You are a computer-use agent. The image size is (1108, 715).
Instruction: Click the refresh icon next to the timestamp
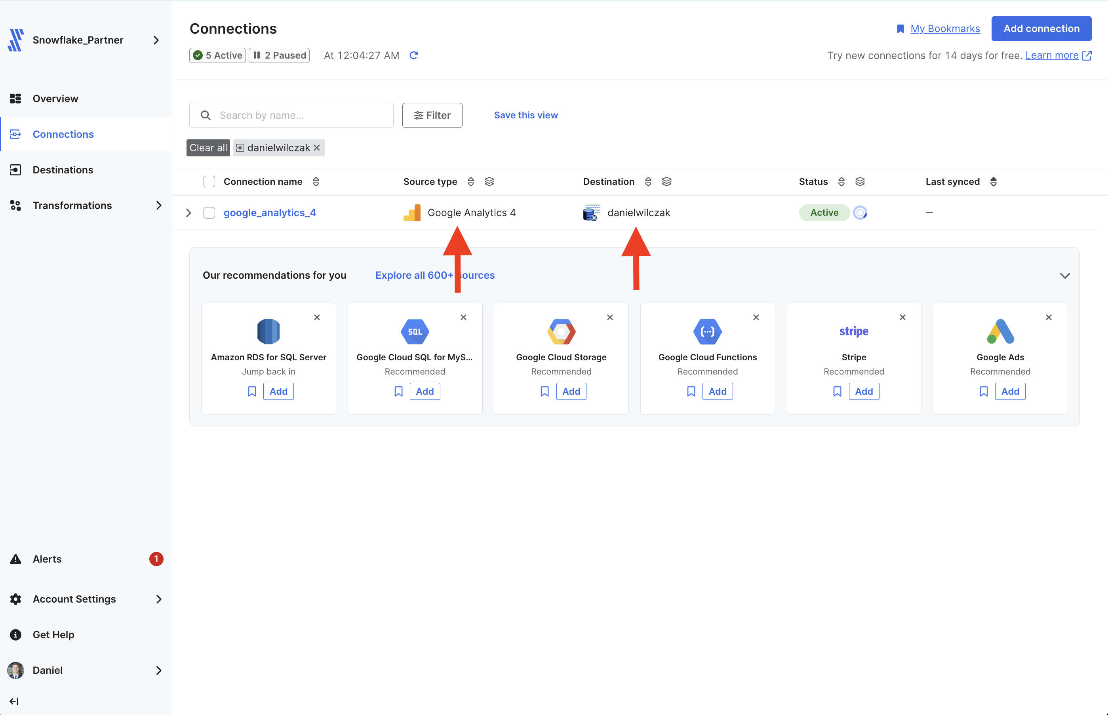click(x=414, y=55)
